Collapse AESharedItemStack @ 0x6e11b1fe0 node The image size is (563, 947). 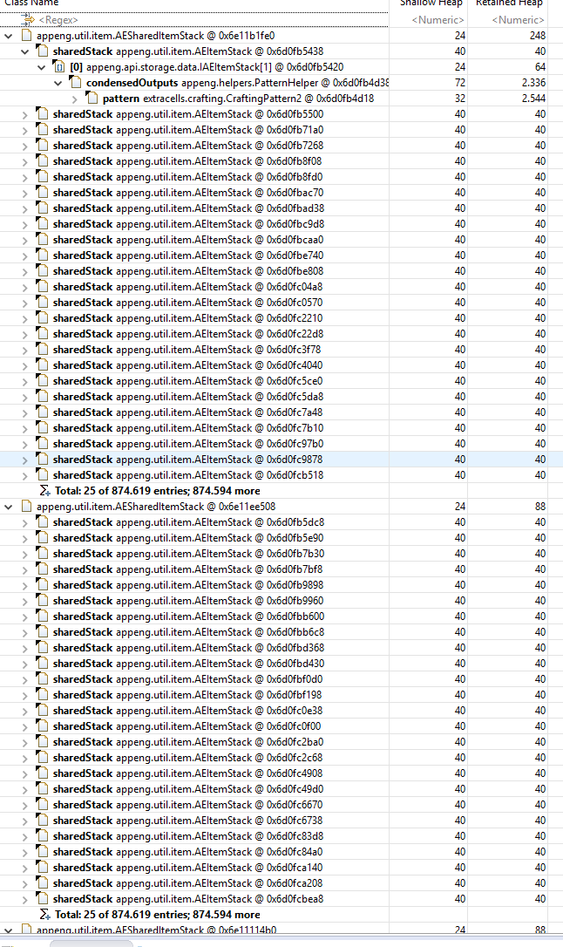tap(9, 36)
